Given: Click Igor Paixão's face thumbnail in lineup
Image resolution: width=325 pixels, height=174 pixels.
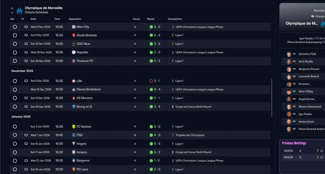Looking at the screenshot, I should (289, 114).
